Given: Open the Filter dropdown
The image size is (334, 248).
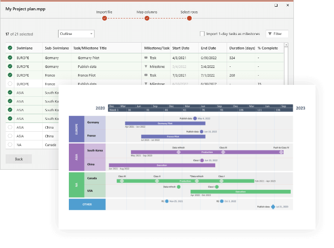Looking at the screenshot, I should [x=277, y=34].
